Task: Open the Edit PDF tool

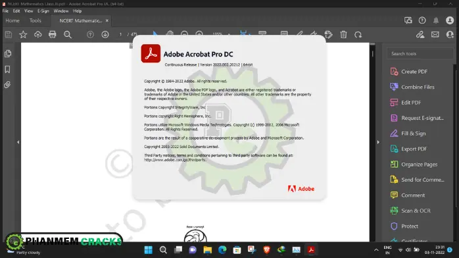Action: point(406,103)
